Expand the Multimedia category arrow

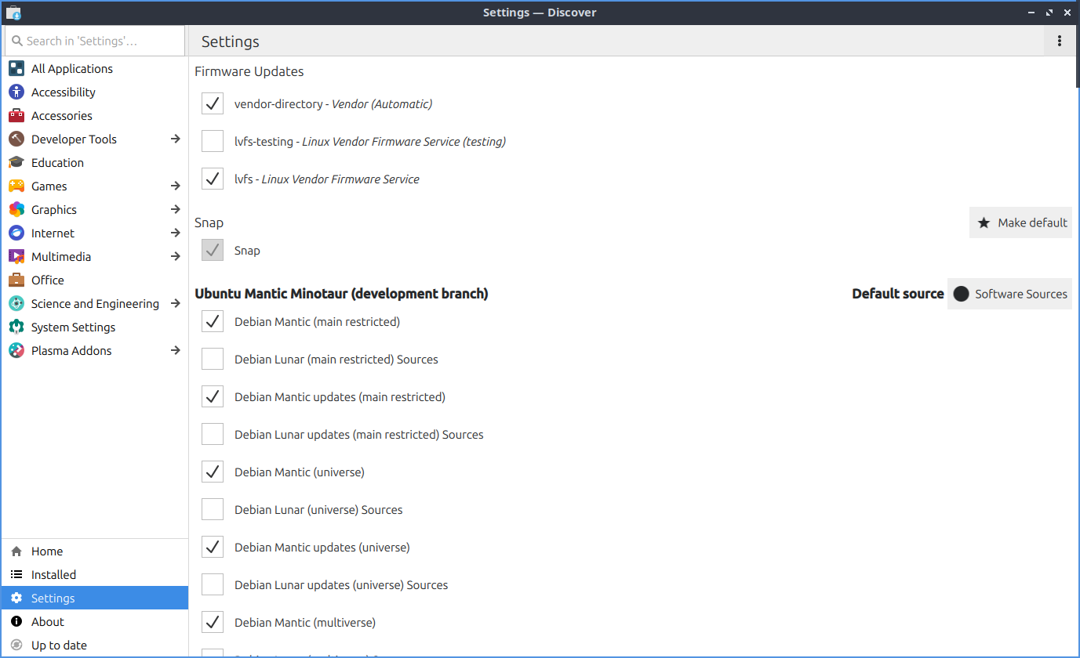click(x=176, y=257)
